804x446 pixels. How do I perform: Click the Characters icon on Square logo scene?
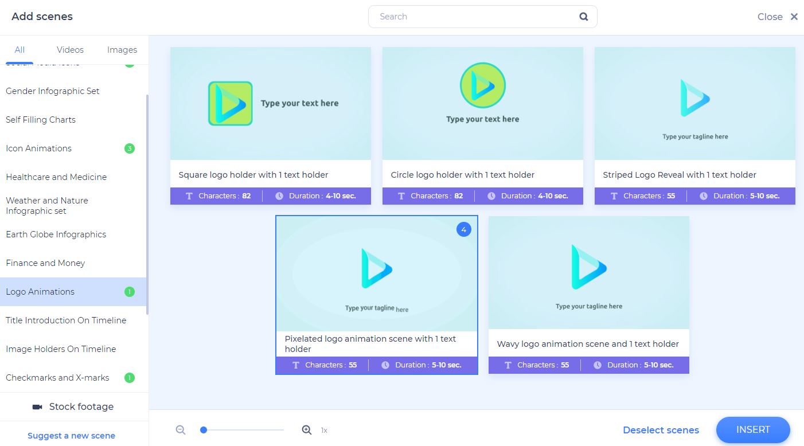[189, 195]
